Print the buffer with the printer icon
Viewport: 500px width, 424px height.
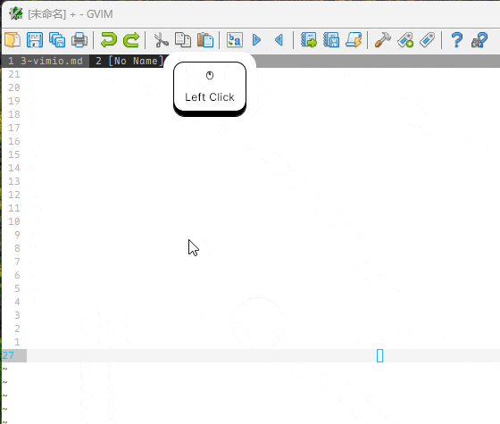coord(79,40)
